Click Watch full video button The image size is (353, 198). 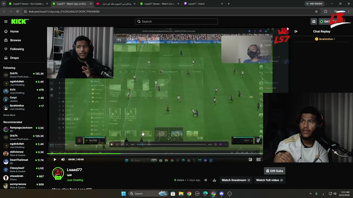coord(269,180)
